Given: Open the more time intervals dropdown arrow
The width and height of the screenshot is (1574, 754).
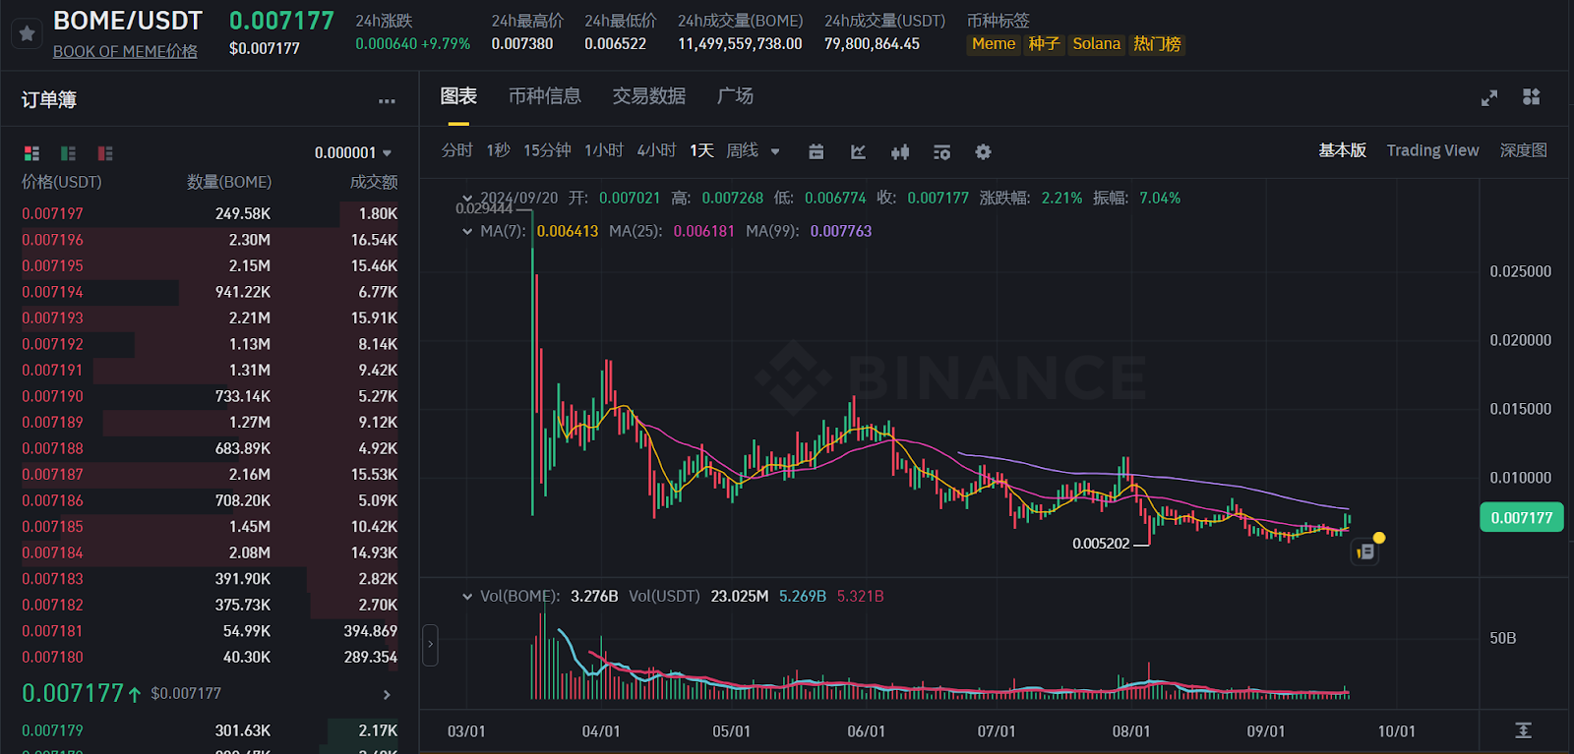Looking at the screenshot, I should (775, 152).
